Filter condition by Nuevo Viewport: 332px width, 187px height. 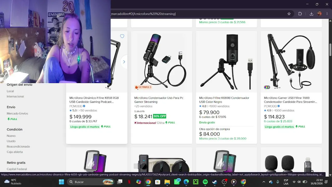pos(11,136)
